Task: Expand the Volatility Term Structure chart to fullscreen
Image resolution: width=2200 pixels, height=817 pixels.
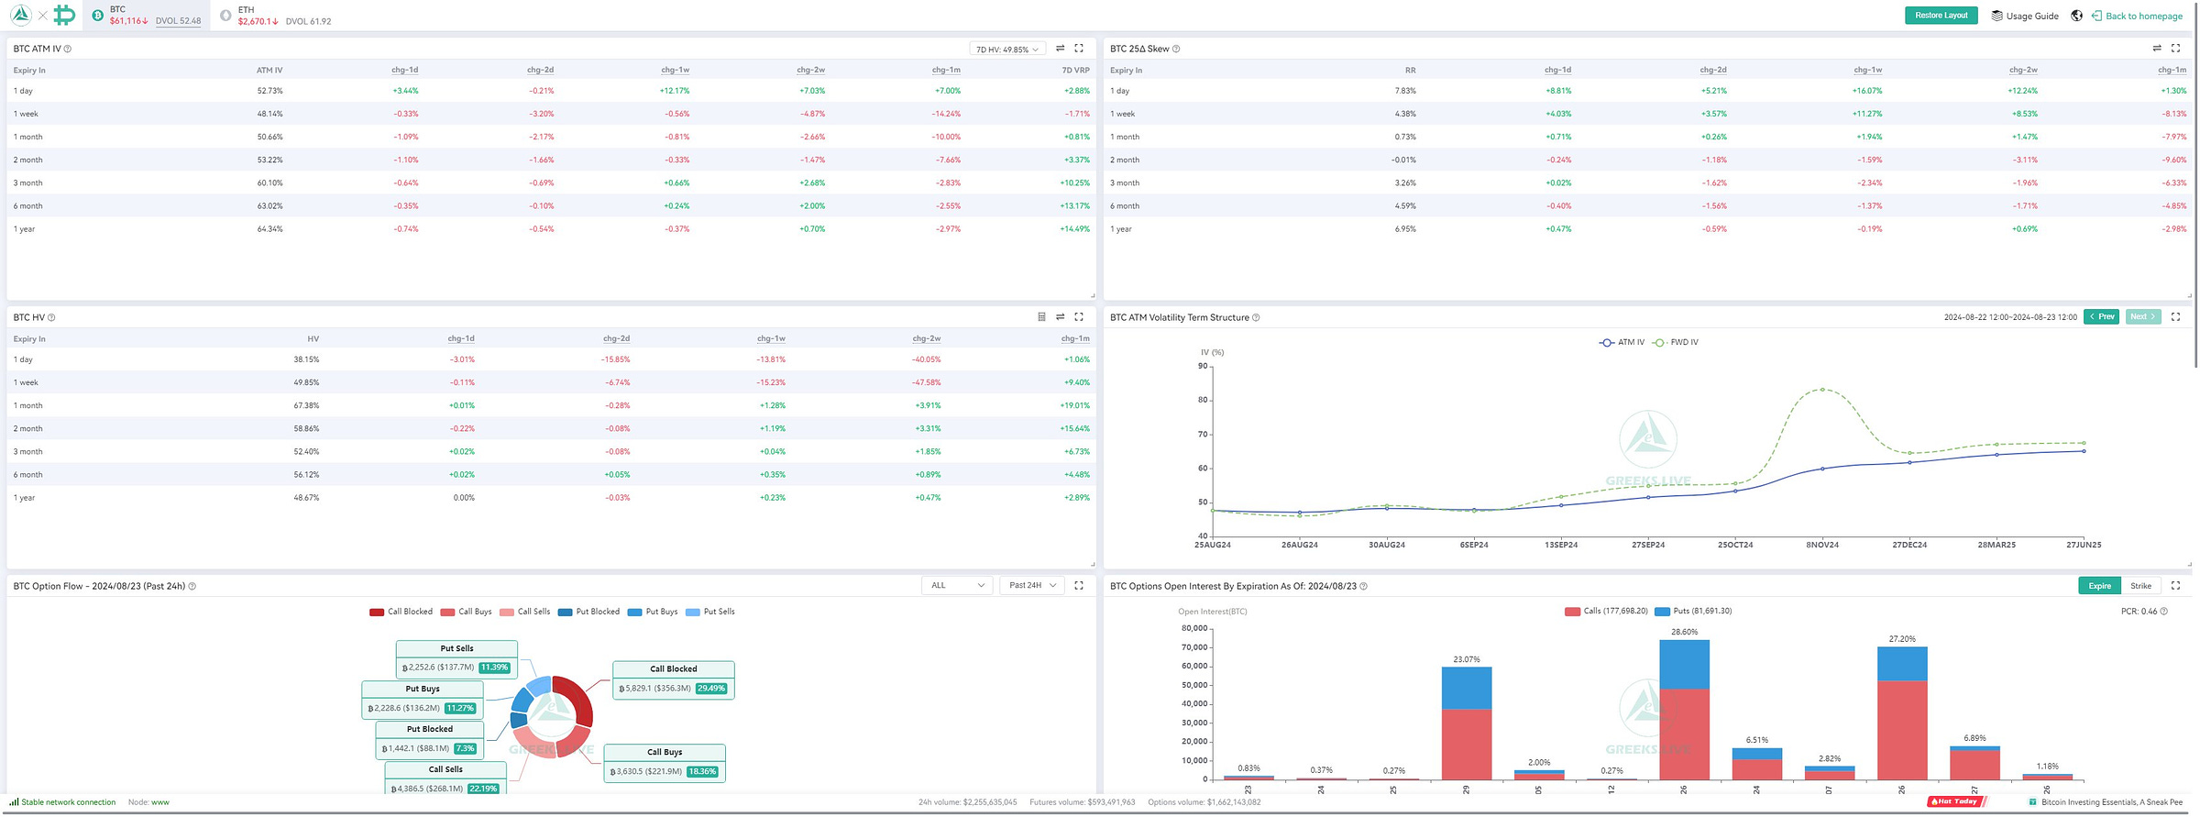Action: tap(2175, 316)
